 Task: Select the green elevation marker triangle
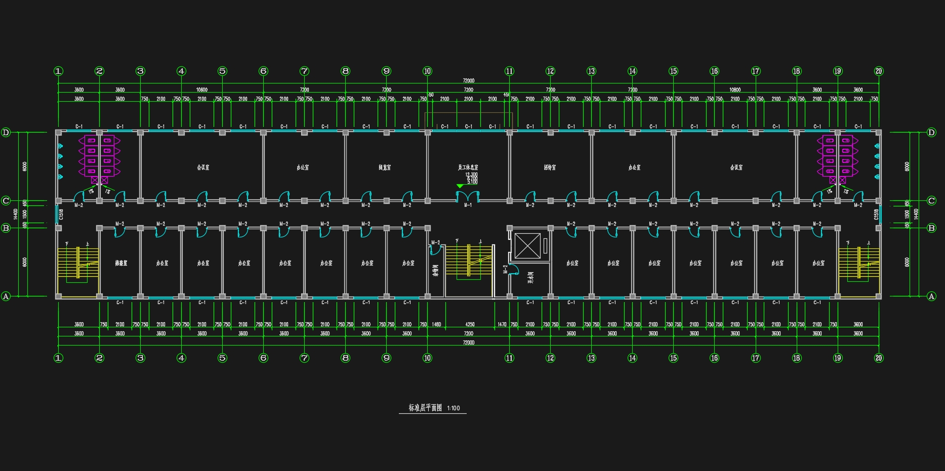[460, 186]
